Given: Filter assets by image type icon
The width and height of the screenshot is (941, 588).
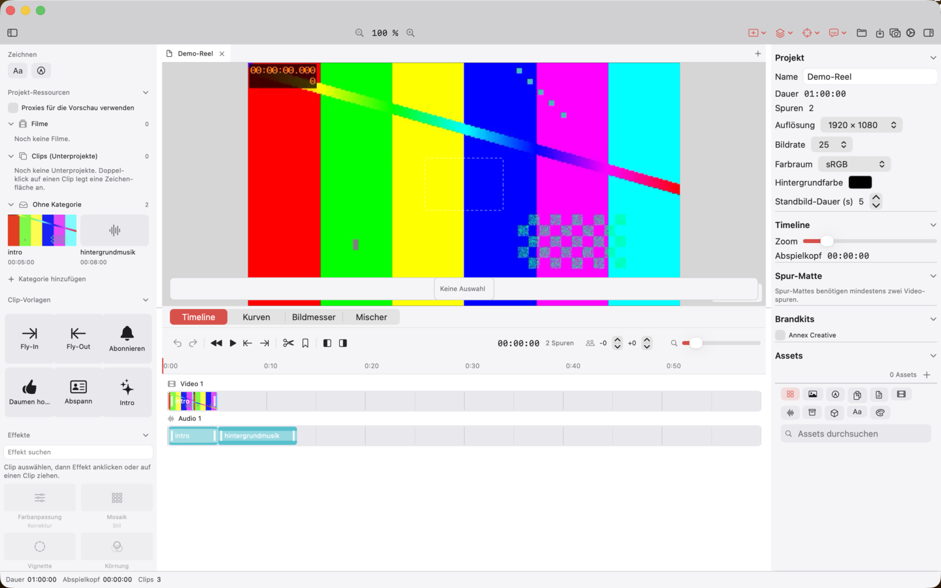Looking at the screenshot, I should click(x=813, y=394).
